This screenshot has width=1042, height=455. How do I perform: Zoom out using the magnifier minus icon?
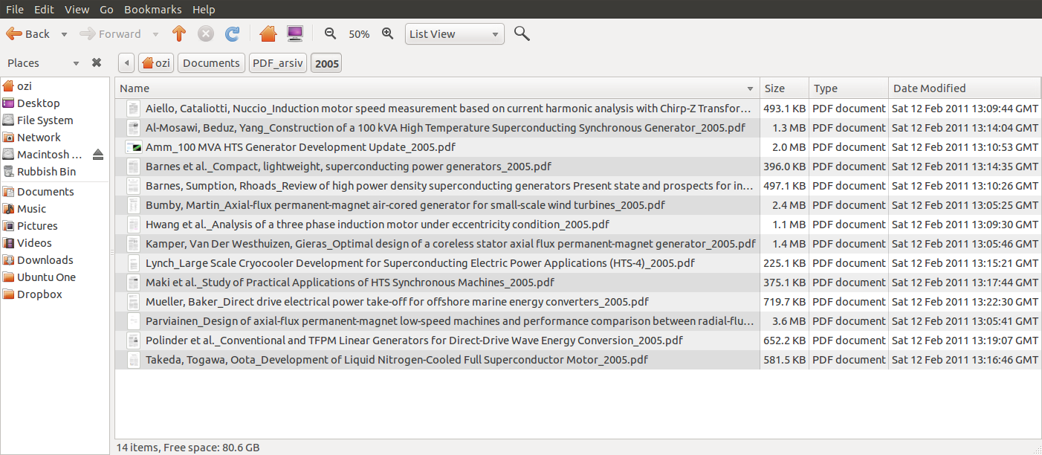331,34
